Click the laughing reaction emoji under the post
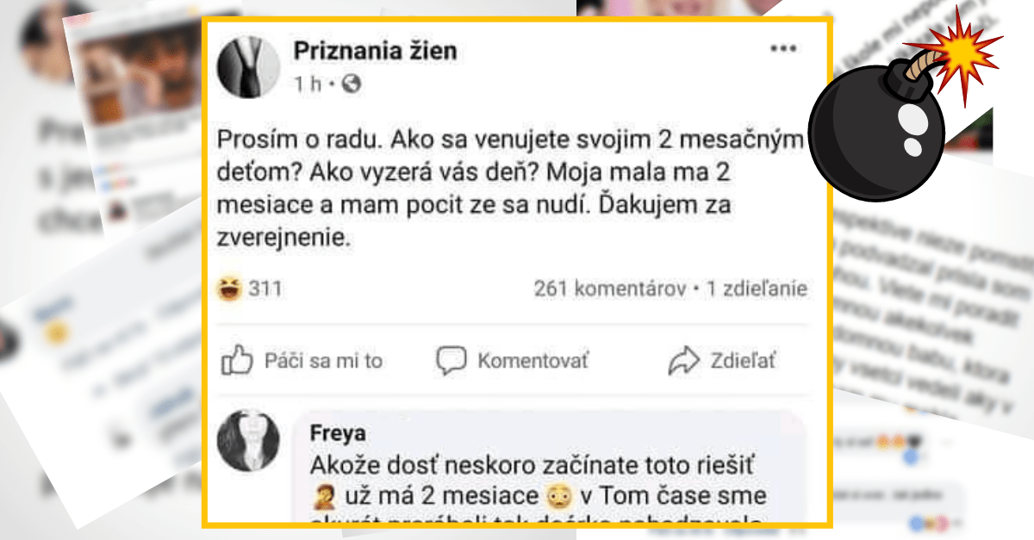Viewport: 1034px width, 540px height. pos(227,286)
